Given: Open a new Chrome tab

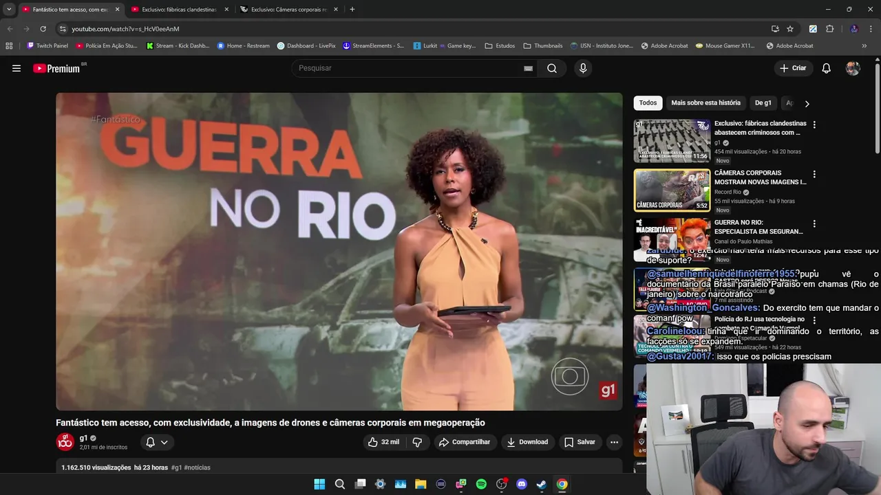Looking at the screenshot, I should click(352, 10).
